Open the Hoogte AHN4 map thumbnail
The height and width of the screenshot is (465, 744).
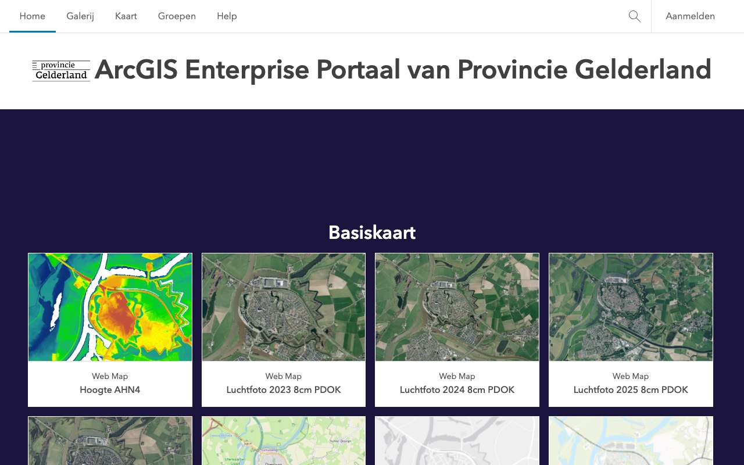[110, 307]
